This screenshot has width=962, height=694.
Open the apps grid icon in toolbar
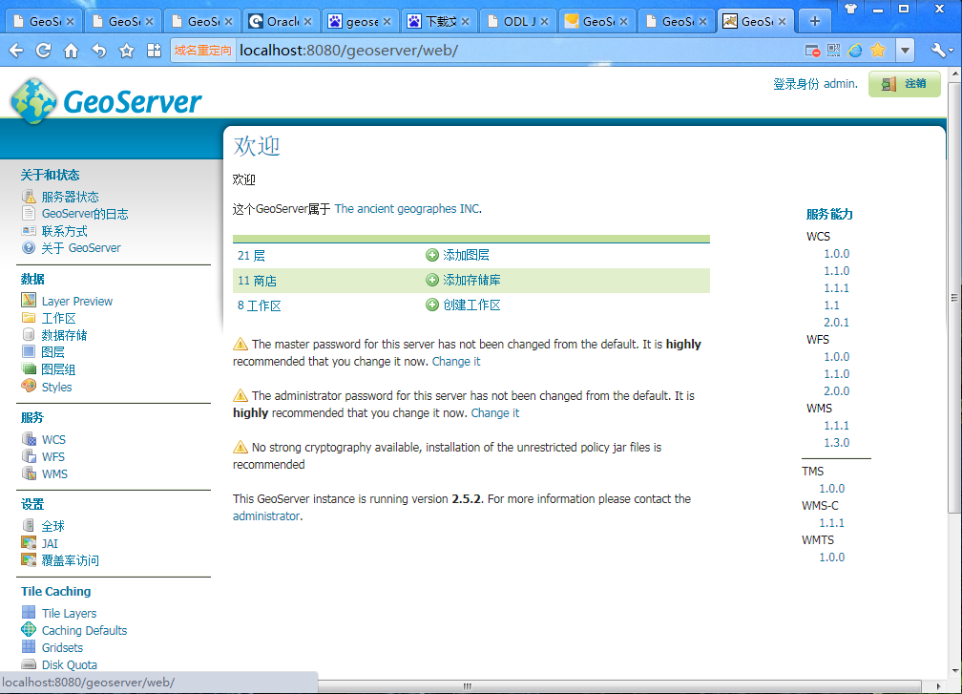coord(154,51)
